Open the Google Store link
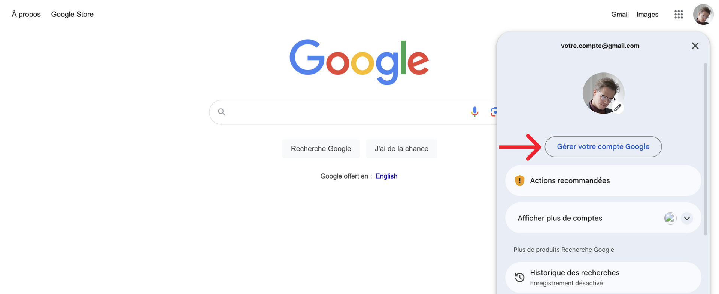The image size is (719, 294). pyautogui.click(x=72, y=14)
